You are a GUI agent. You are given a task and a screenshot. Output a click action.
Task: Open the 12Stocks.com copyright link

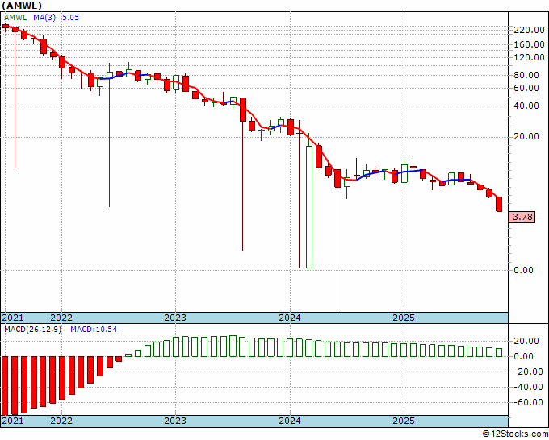pyautogui.click(x=515, y=434)
